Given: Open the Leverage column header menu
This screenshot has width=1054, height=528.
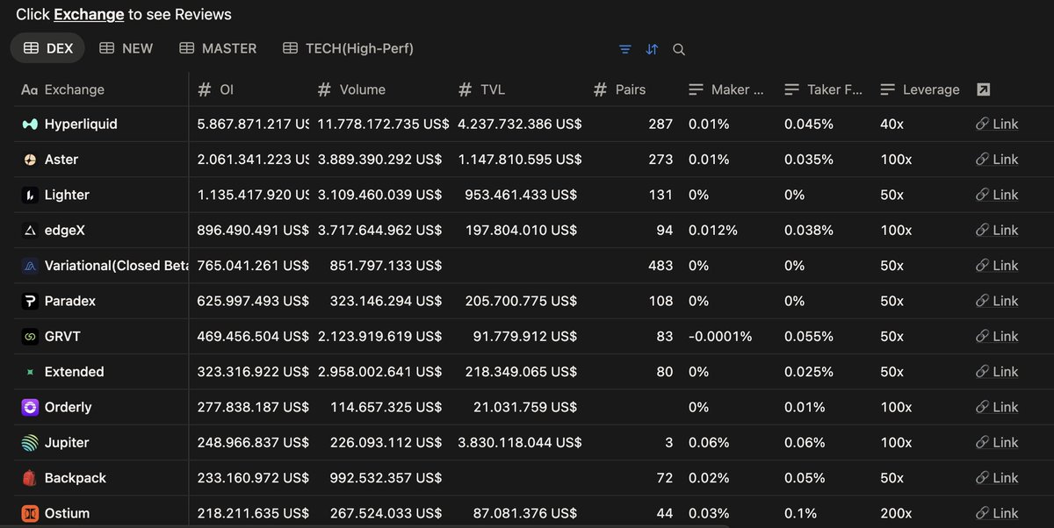Looking at the screenshot, I should (x=920, y=89).
